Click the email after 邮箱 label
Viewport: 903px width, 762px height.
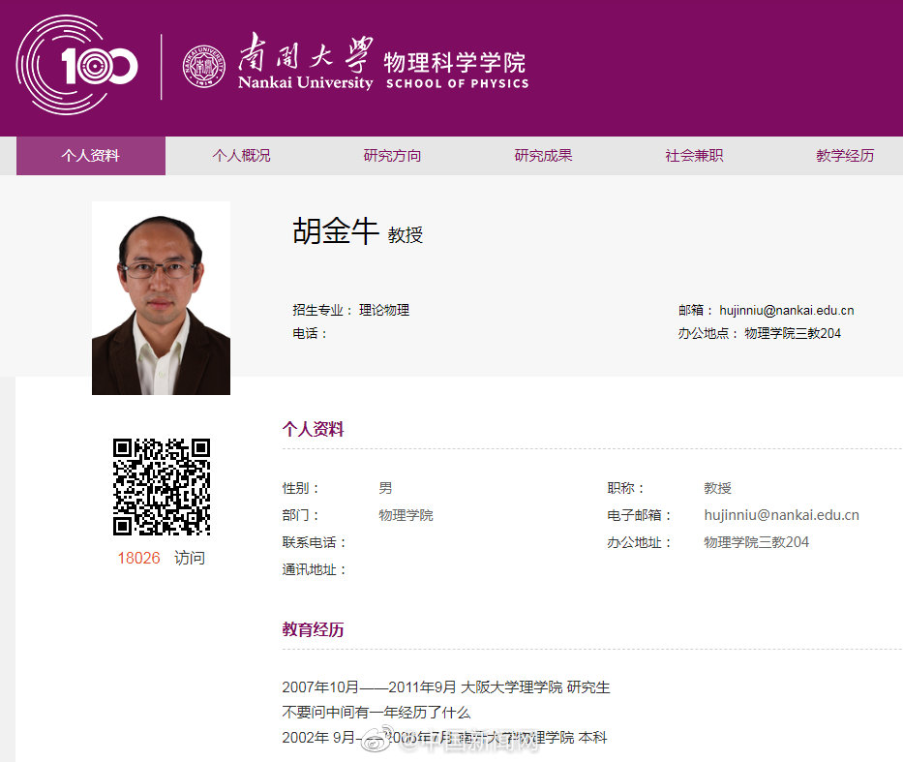pyautogui.click(x=787, y=311)
